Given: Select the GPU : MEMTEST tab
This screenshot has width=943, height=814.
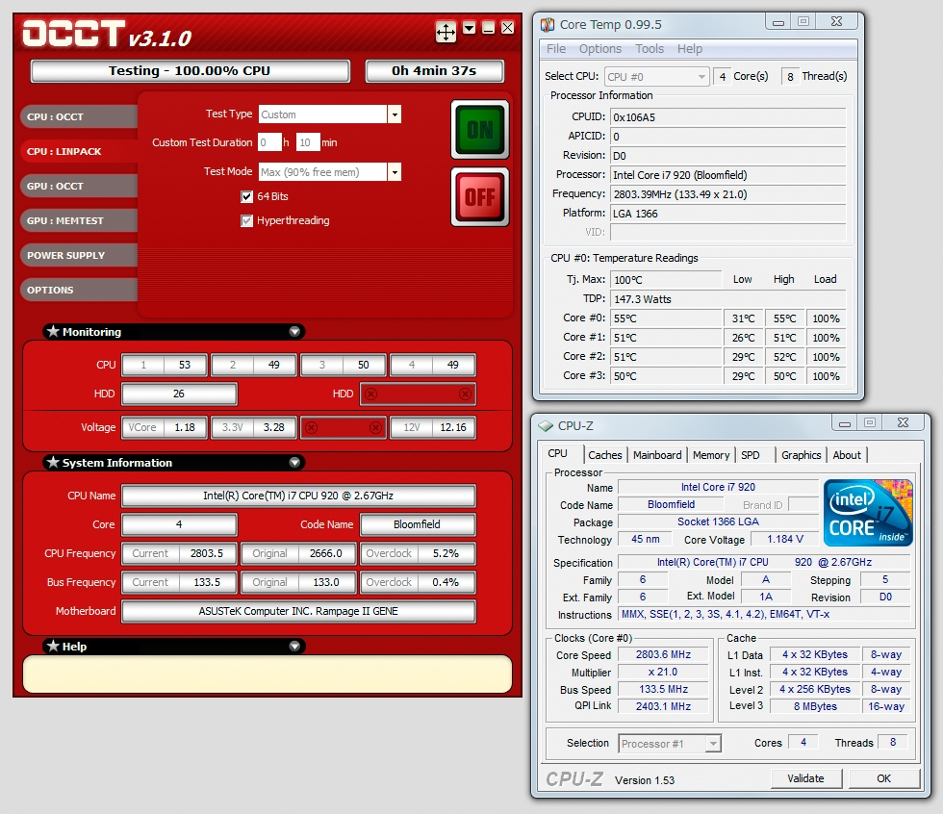Looking at the screenshot, I should tap(79, 220).
